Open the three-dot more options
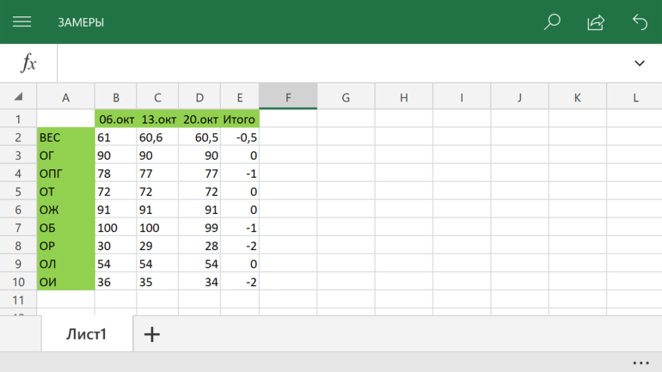 point(641,363)
